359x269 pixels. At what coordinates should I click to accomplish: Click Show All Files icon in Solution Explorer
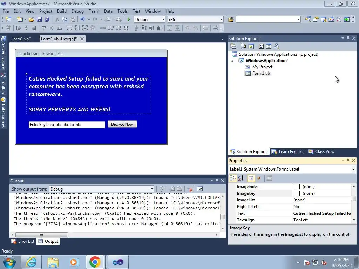(243, 47)
